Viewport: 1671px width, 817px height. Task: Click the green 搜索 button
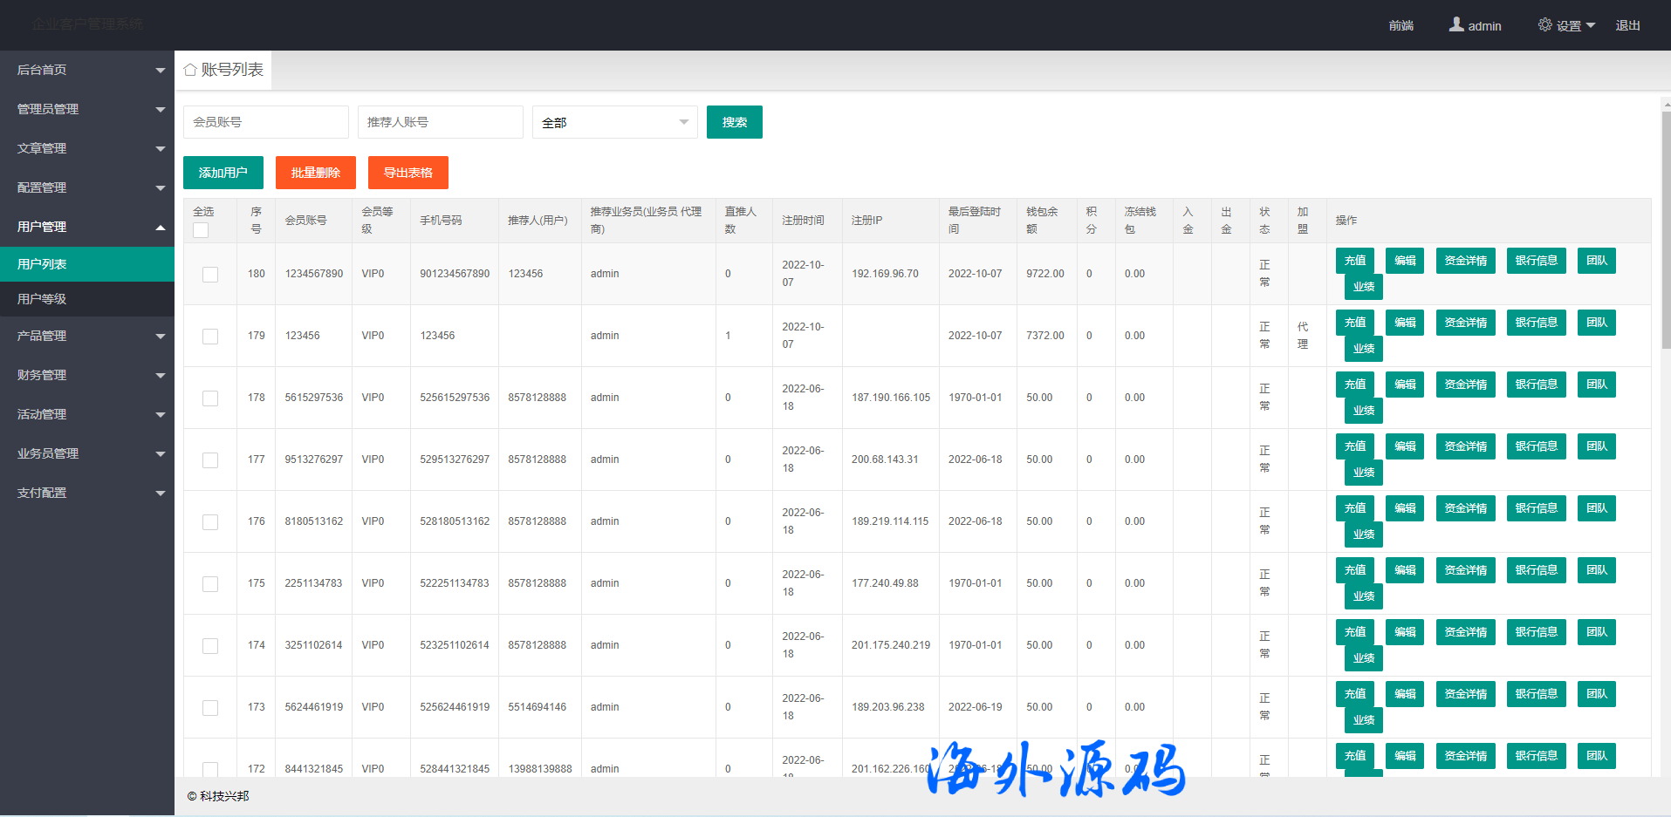(x=734, y=122)
